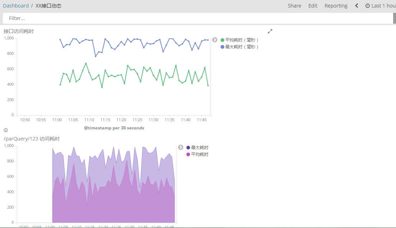Click the 600 y-axis label of line chart
Viewport: 396px width, 228px height.
(10, 69)
